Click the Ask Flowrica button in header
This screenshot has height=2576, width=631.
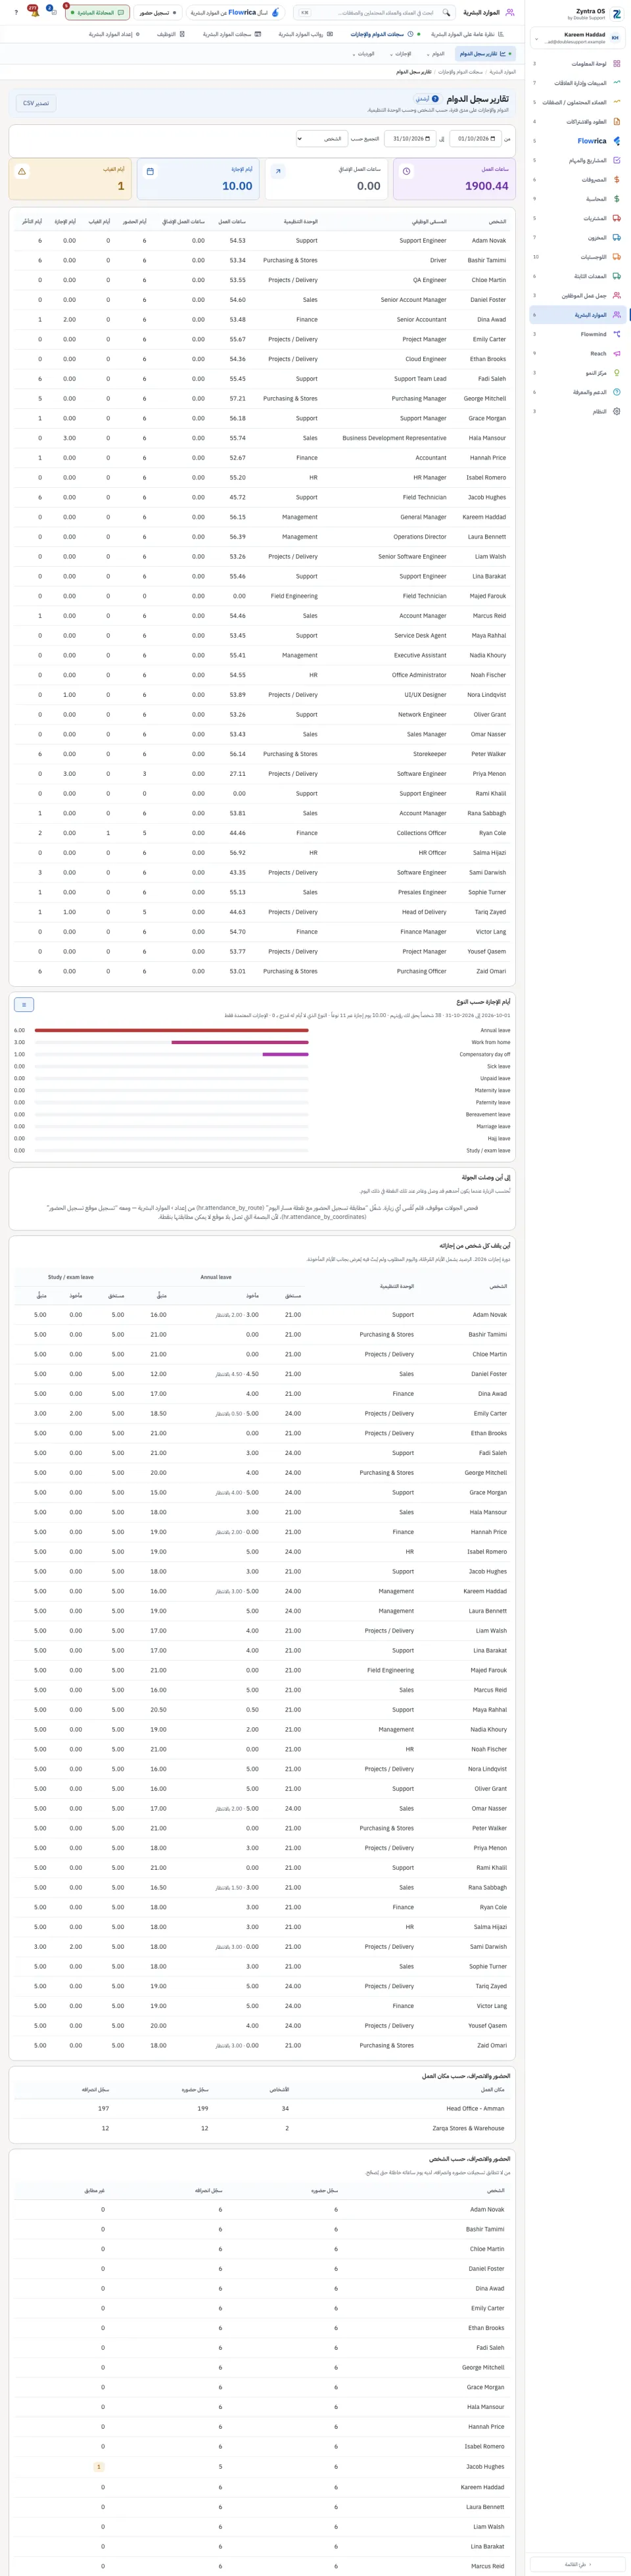coord(236,13)
